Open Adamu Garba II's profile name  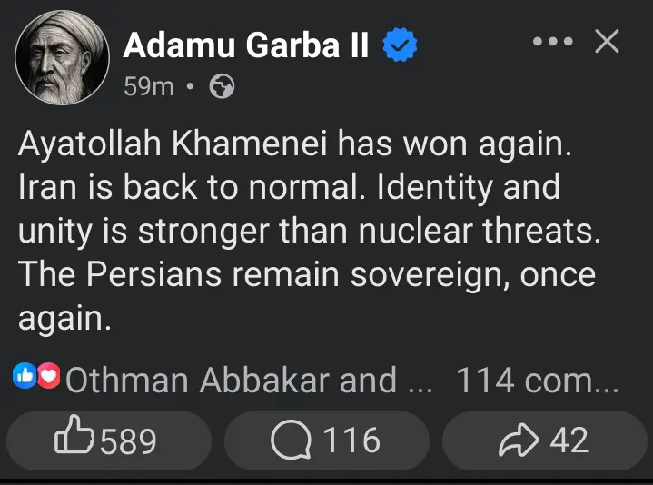tap(245, 45)
